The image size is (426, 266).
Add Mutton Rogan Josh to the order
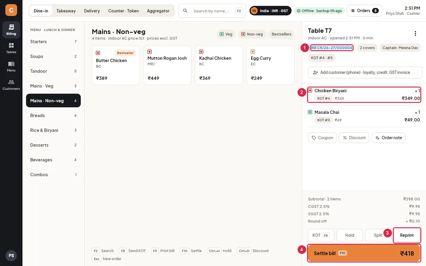[167, 65]
